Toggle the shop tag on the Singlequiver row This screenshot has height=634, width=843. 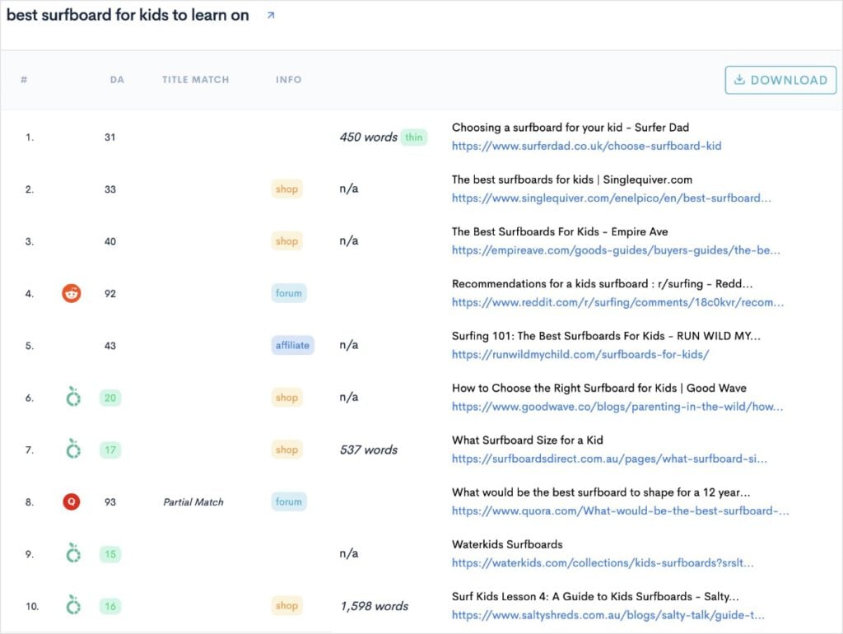coord(286,189)
